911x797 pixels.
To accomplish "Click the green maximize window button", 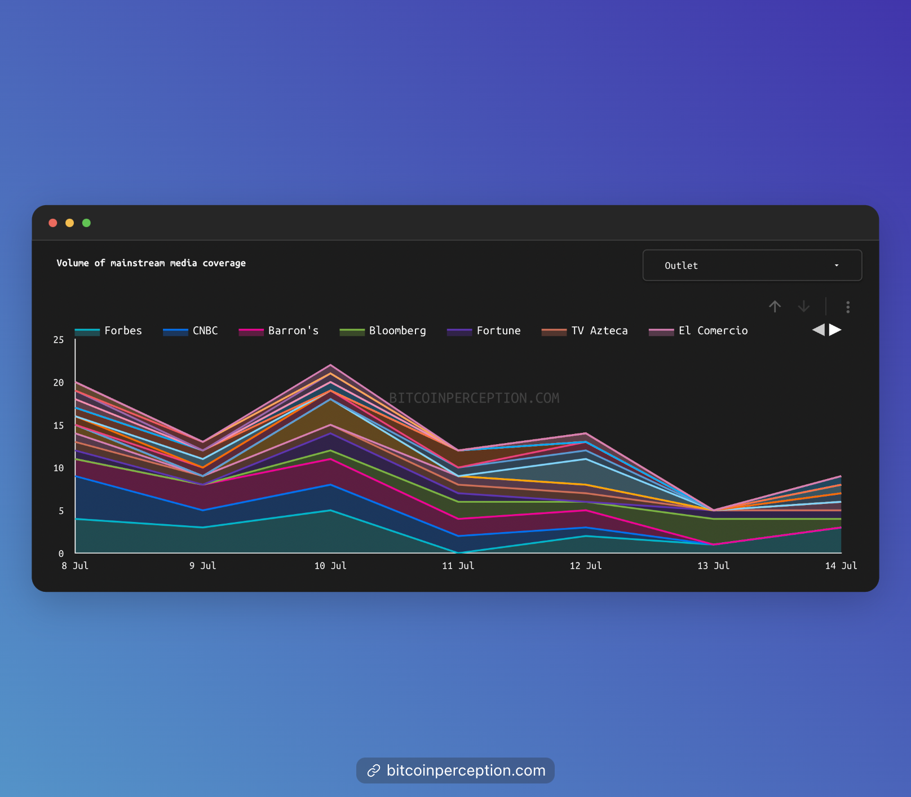I will (86, 223).
